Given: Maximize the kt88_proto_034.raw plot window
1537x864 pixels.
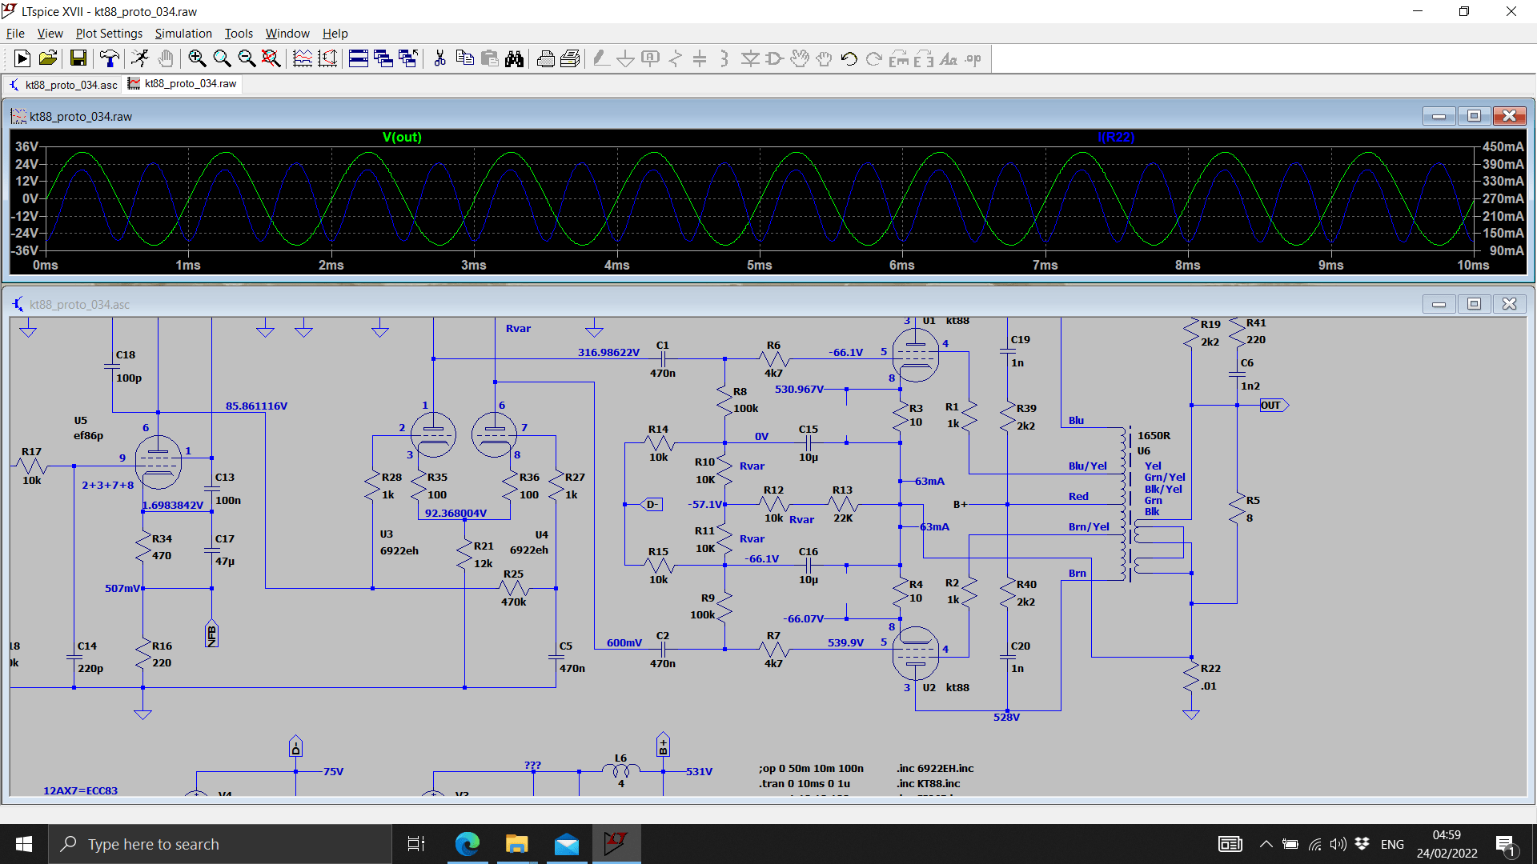Looking at the screenshot, I should click(1474, 116).
